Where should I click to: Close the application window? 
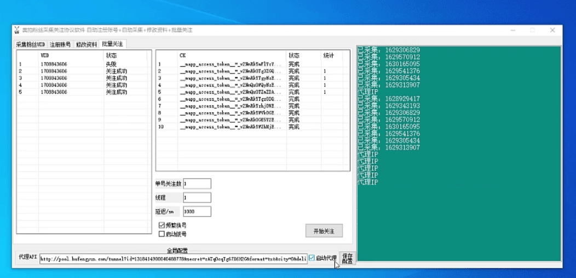pos(552,30)
